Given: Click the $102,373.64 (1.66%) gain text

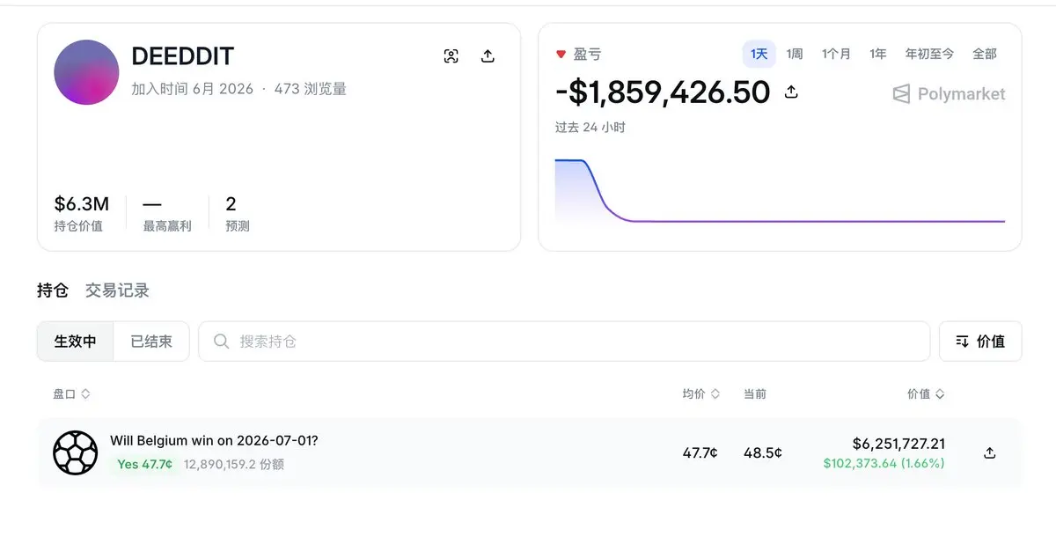Looking at the screenshot, I should [884, 463].
